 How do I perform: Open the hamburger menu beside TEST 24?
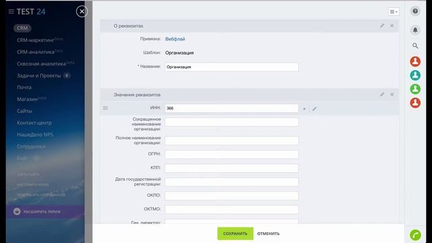[11, 11]
